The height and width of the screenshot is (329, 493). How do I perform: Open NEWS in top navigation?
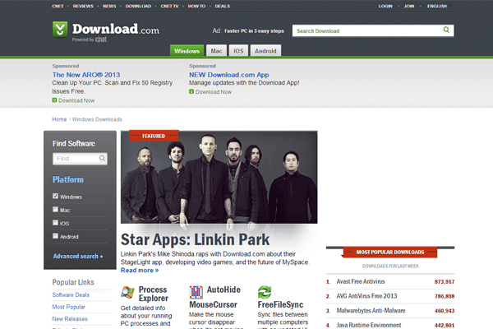(109, 6)
